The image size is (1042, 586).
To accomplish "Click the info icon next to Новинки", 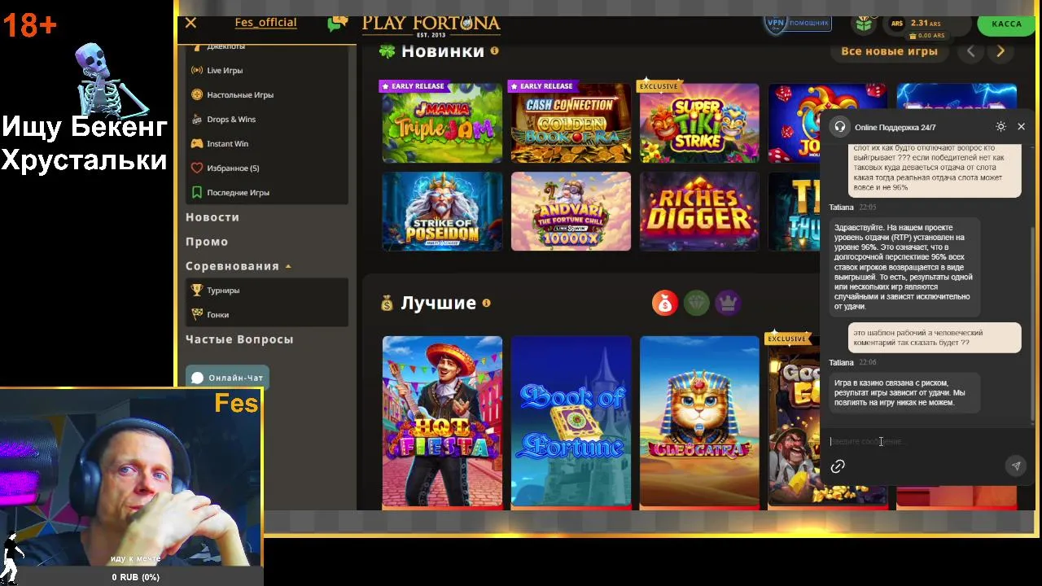I will point(494,50).
